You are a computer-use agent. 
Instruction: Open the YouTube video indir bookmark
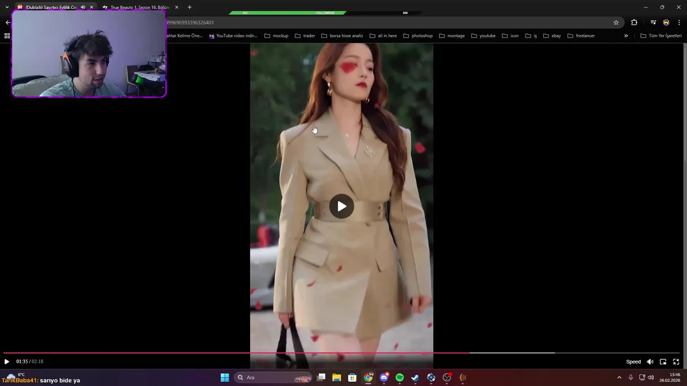(233, 36)
